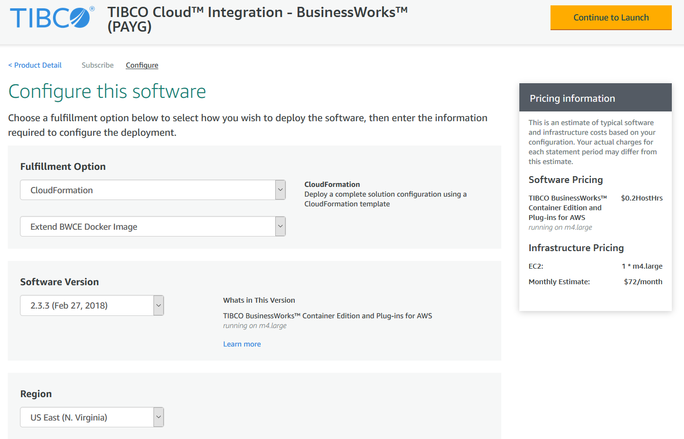Expand the Extend BWCE Docker Image dropdown
Image resolution: width=684 pixels, height=439 pixels.
(x=152, y=226)
